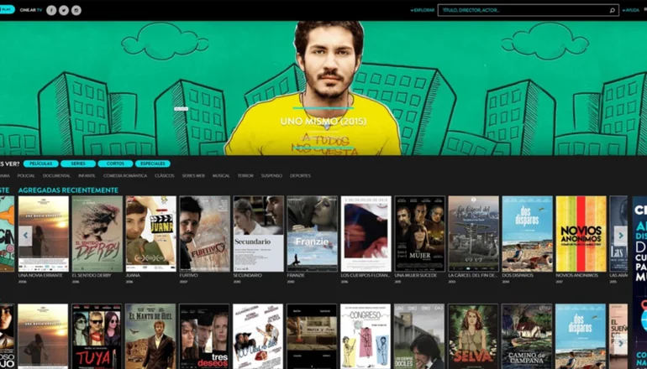Filter by Películas
The height and width of the screenshot is (369, 647).
(x=41, y=164)
